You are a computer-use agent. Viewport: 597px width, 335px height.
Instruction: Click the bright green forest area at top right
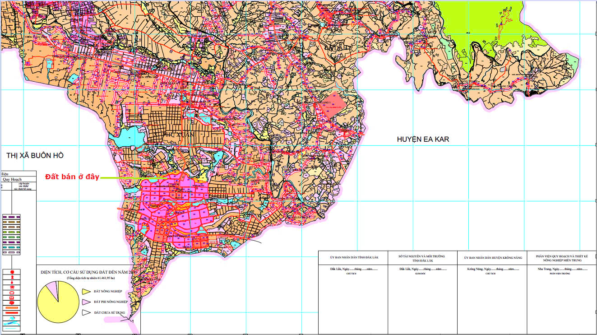coord(478,22)
